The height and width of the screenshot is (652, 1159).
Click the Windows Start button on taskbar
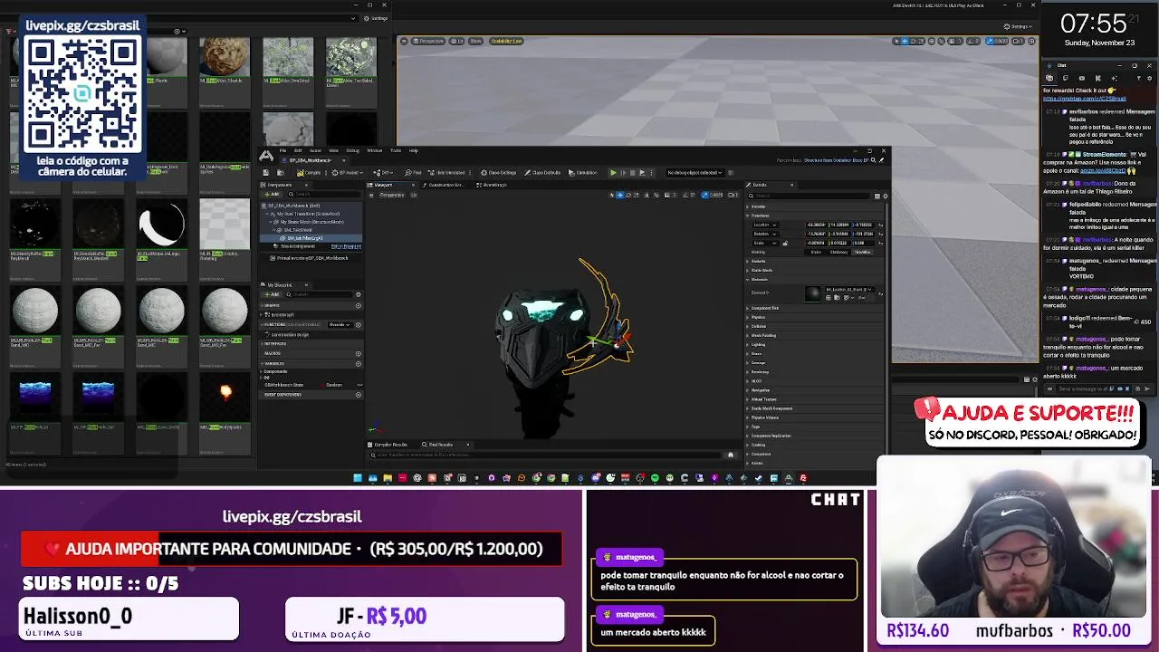click(x=358, y=478)
